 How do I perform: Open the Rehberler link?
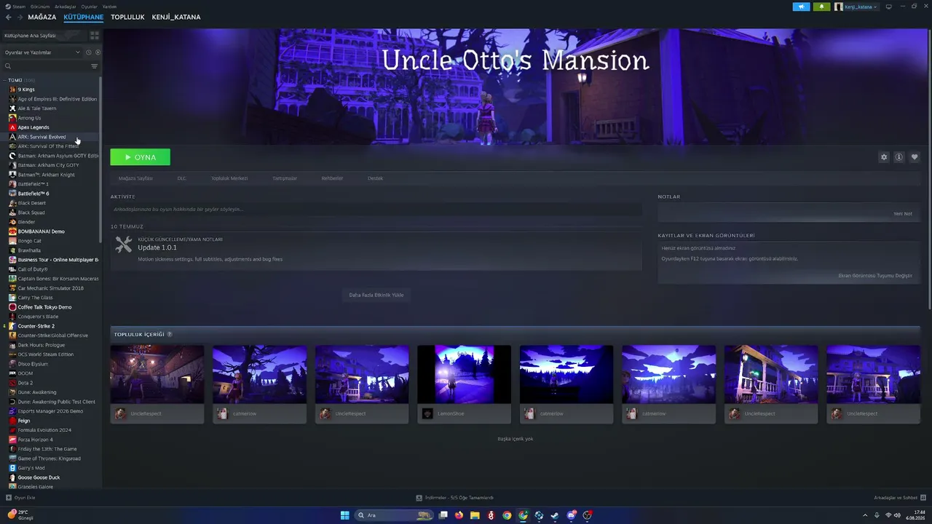click(332, 178)
